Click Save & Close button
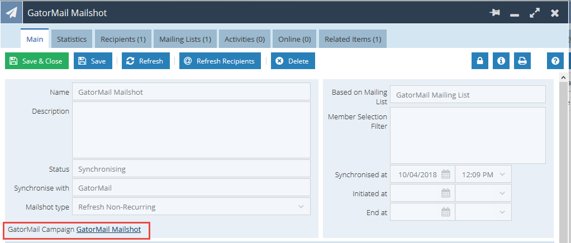The width and height of the screenshot is (571, 243). tap(37, 61)
